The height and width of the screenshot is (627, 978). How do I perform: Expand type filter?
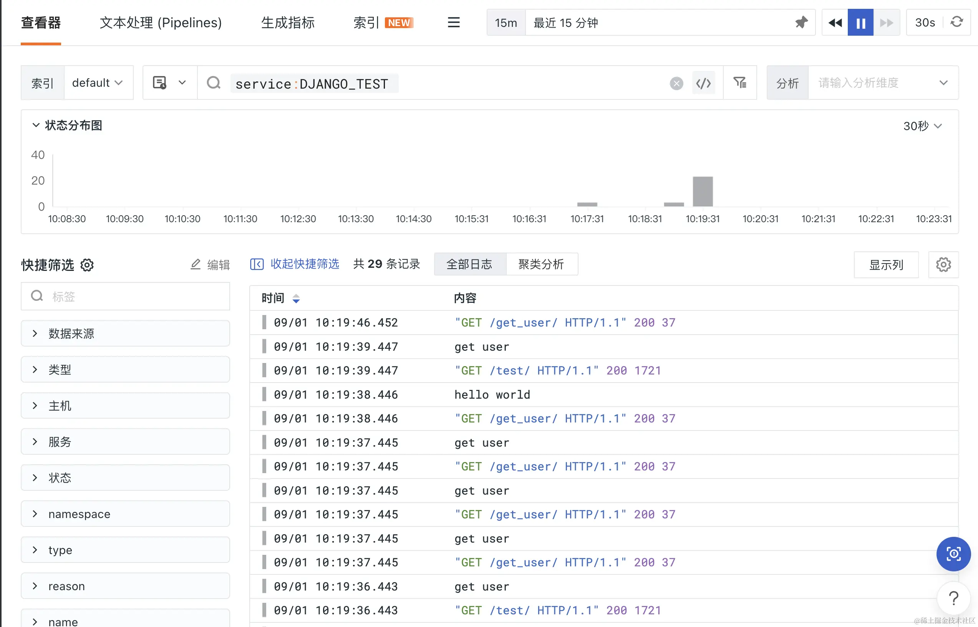click(x=125, y=550)
